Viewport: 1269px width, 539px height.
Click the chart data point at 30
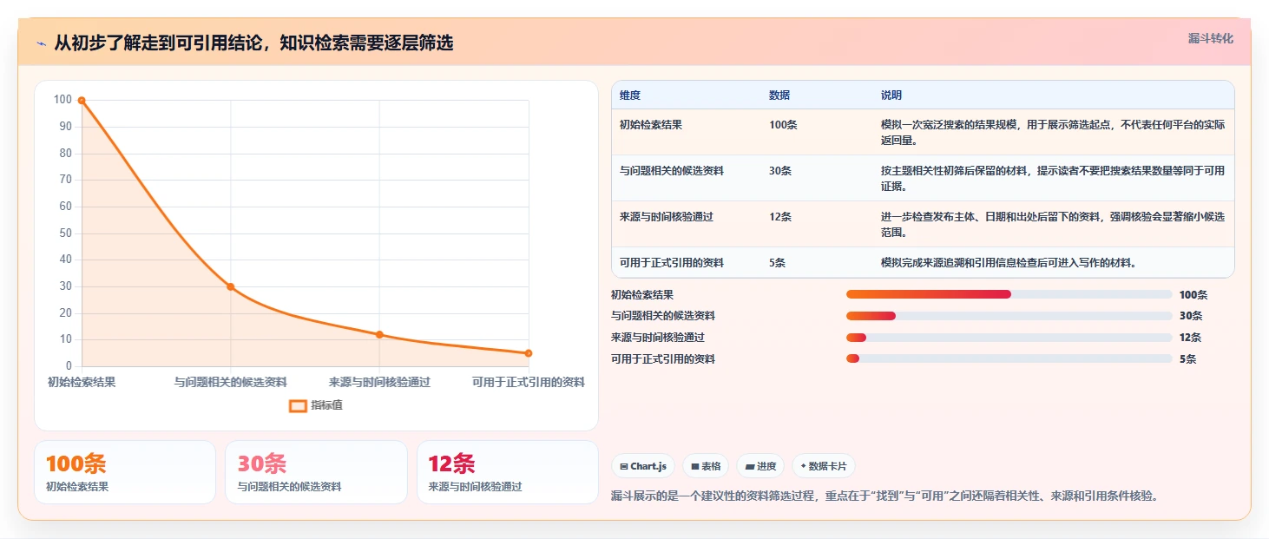pos(231,286)
